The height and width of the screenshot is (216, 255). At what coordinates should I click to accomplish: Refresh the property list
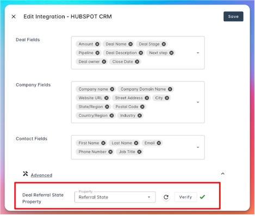tap(166, 197)
